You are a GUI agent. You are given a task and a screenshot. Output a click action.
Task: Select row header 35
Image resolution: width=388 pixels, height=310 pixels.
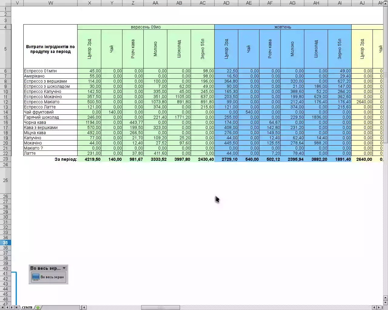[5, 243]
